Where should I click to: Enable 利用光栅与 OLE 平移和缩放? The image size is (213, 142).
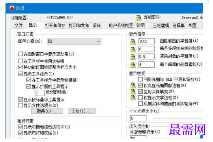tap(140, 79)
